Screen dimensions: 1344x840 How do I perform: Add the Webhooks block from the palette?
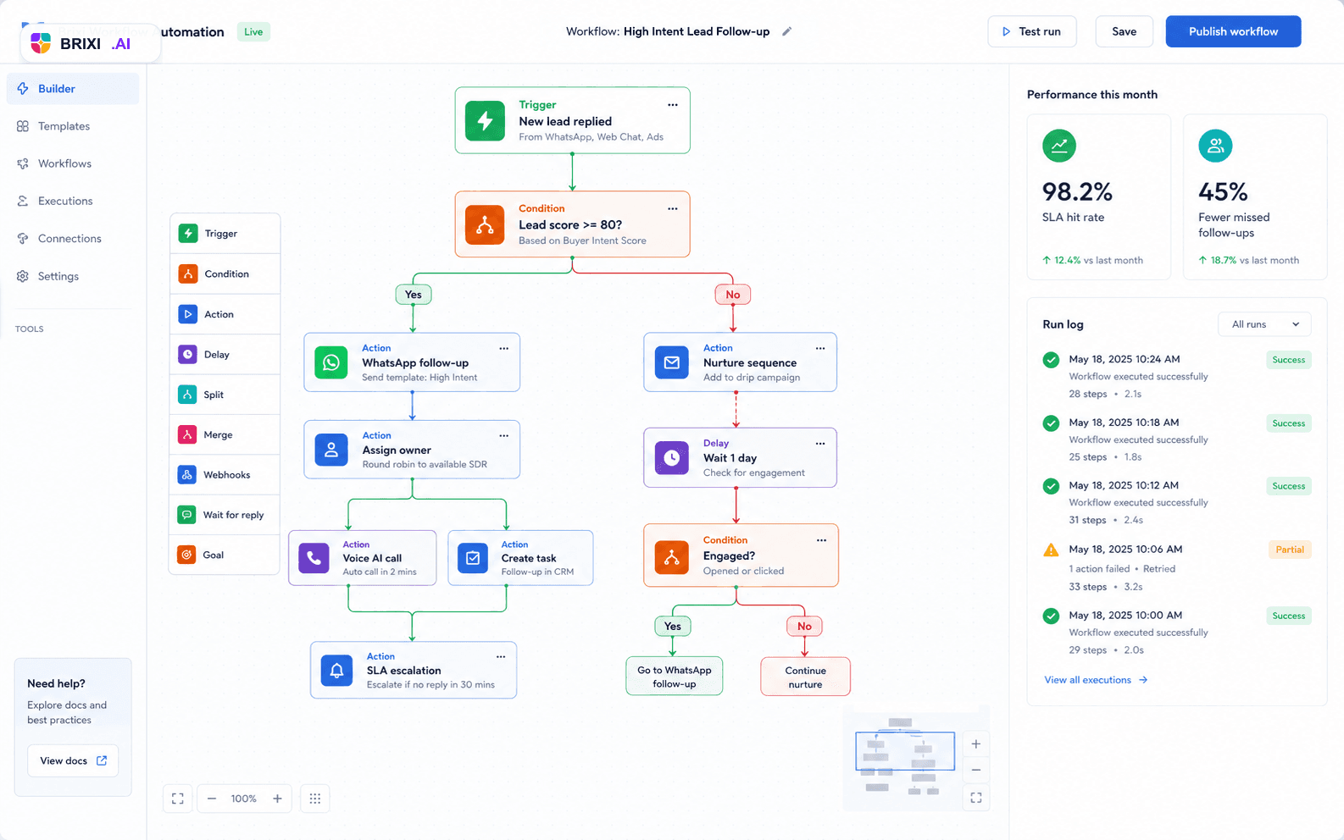[x=225, y=474]
